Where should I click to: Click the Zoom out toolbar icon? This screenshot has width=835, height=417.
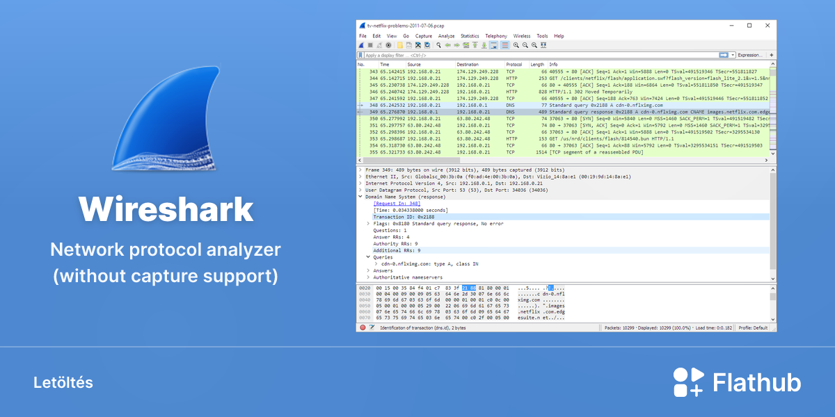click(x=525, y=45)
